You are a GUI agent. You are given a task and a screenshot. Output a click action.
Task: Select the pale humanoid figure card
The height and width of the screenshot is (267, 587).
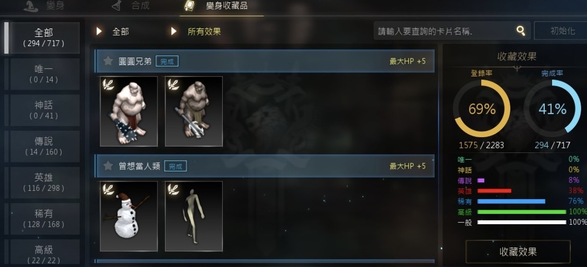coord(194,216)
